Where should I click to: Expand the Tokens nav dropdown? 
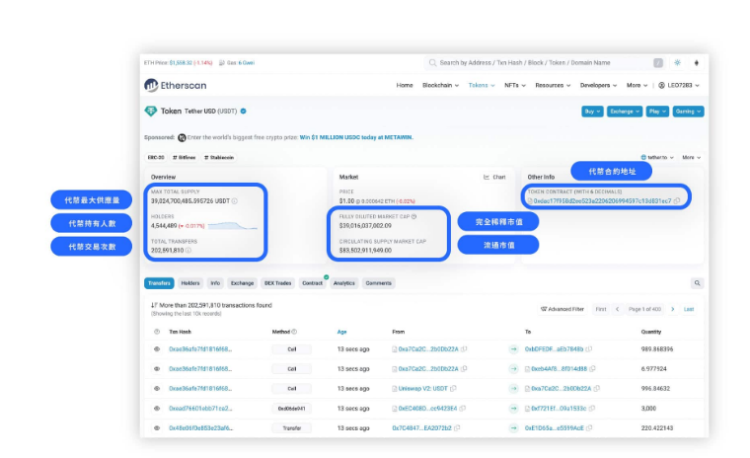[482, 85]
